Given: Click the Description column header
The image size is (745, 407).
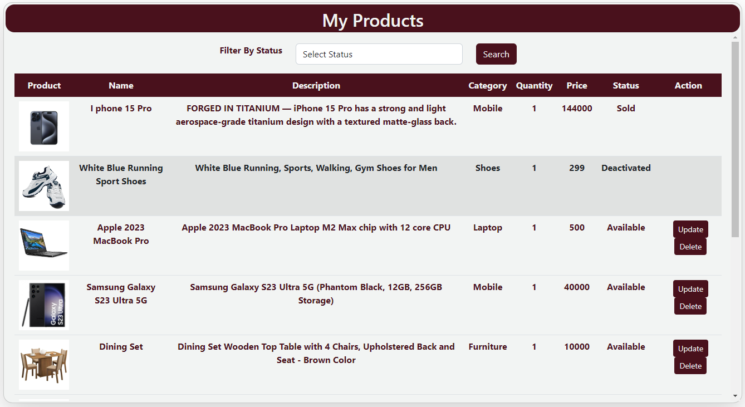Looking at the screenshot, I should pyautogui.click(x=316, y=85).
